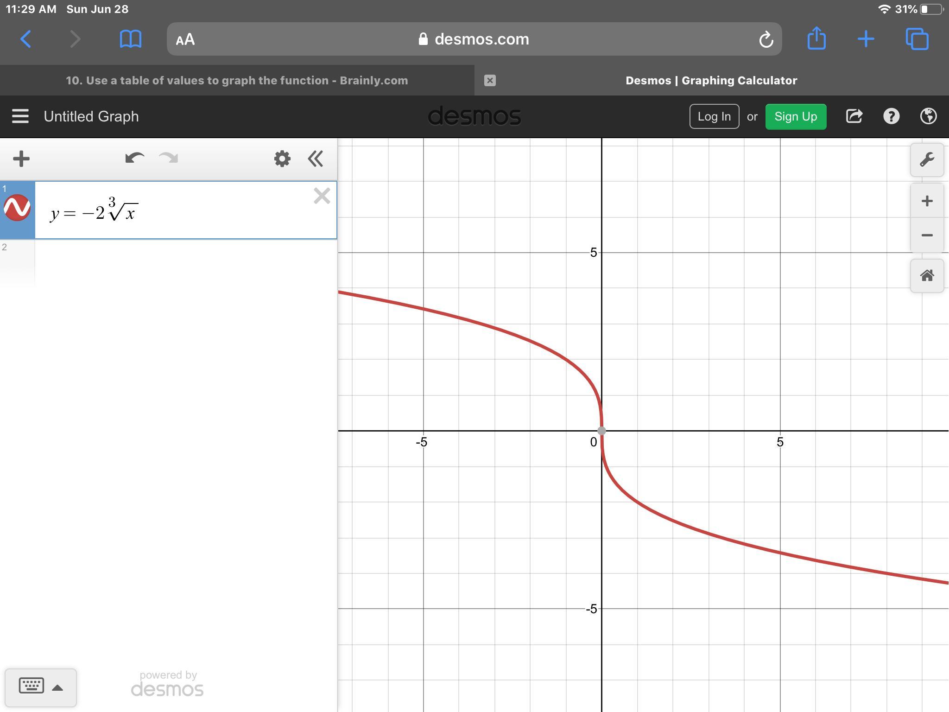Switch to the Brainly.com tab
This screenshot has height=712, width=949.
point(237,81)
